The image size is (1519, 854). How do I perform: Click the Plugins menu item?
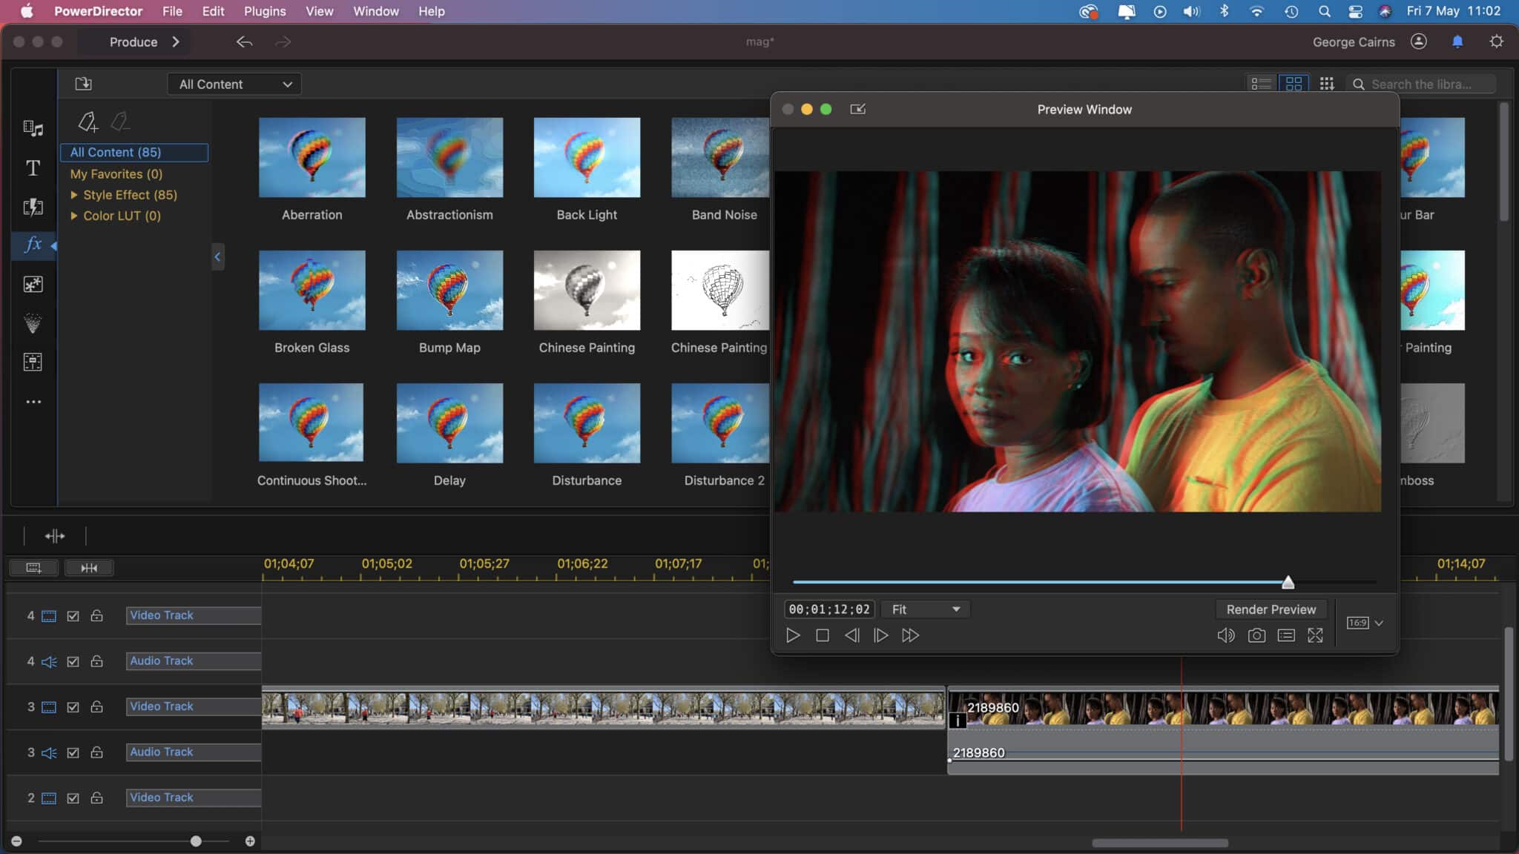(265, 11)
